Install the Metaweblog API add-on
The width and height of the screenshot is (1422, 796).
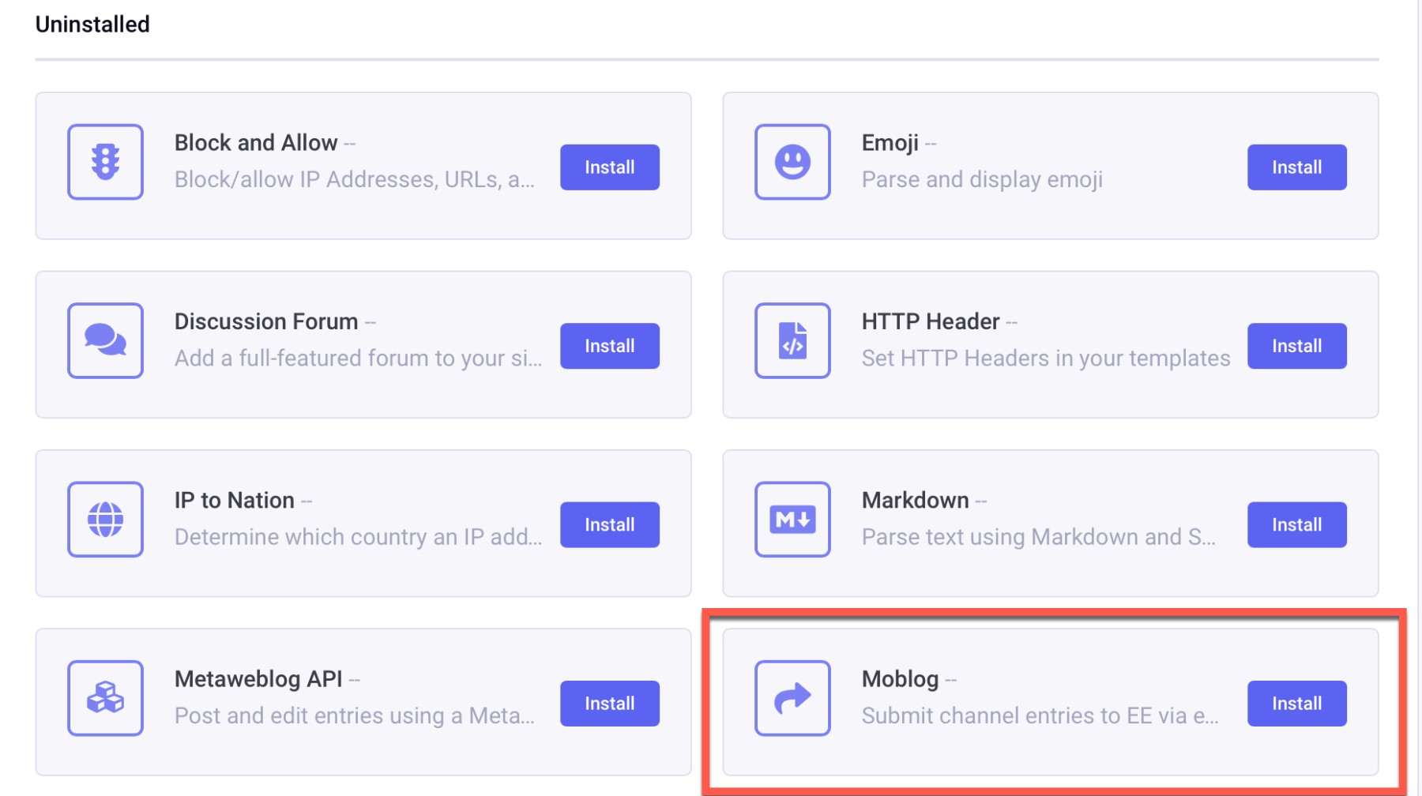tap(609, 704)
